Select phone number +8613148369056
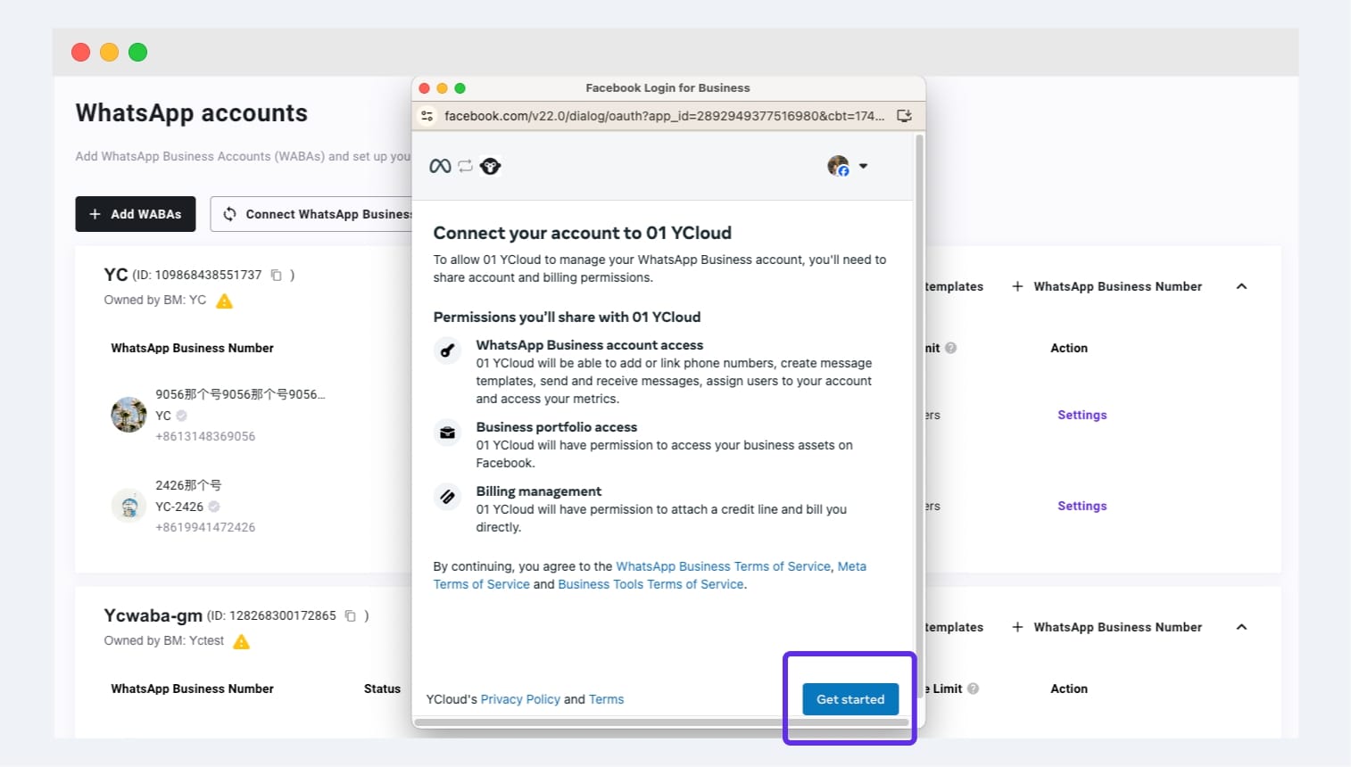The width and height of the screenshot is (1351, 767). pyautogui.click(x=205, y=436)
